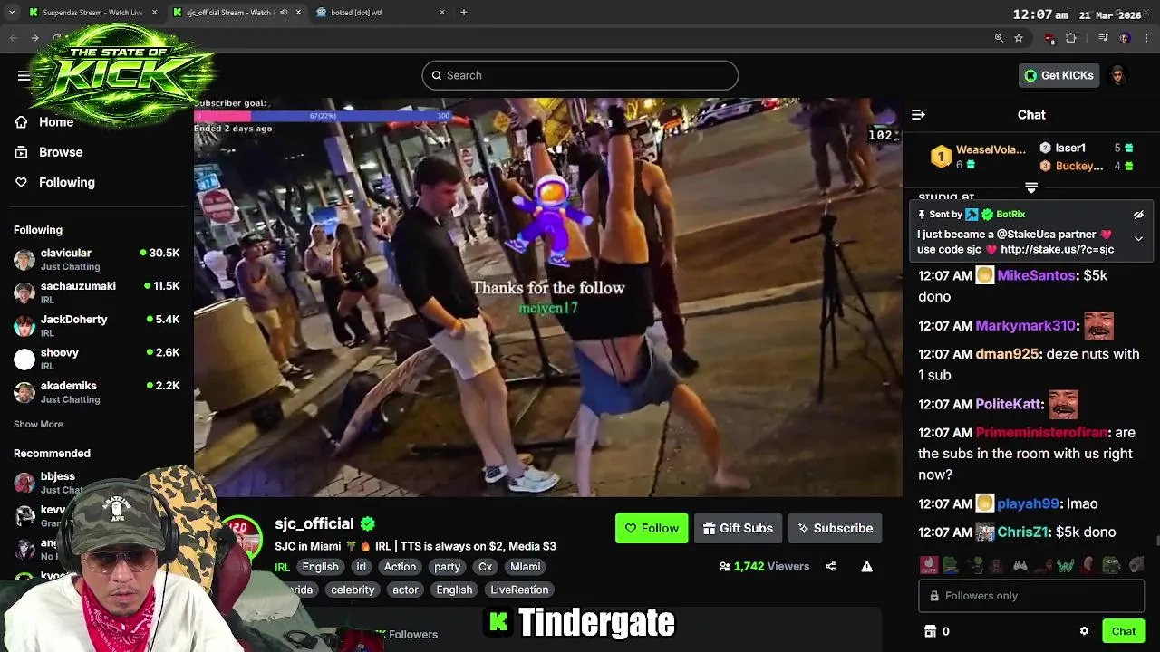The height and width of the screenshot is (652, 1160).
Task: Open the browser extensions puzzle icon
Action: point(1071,38)
